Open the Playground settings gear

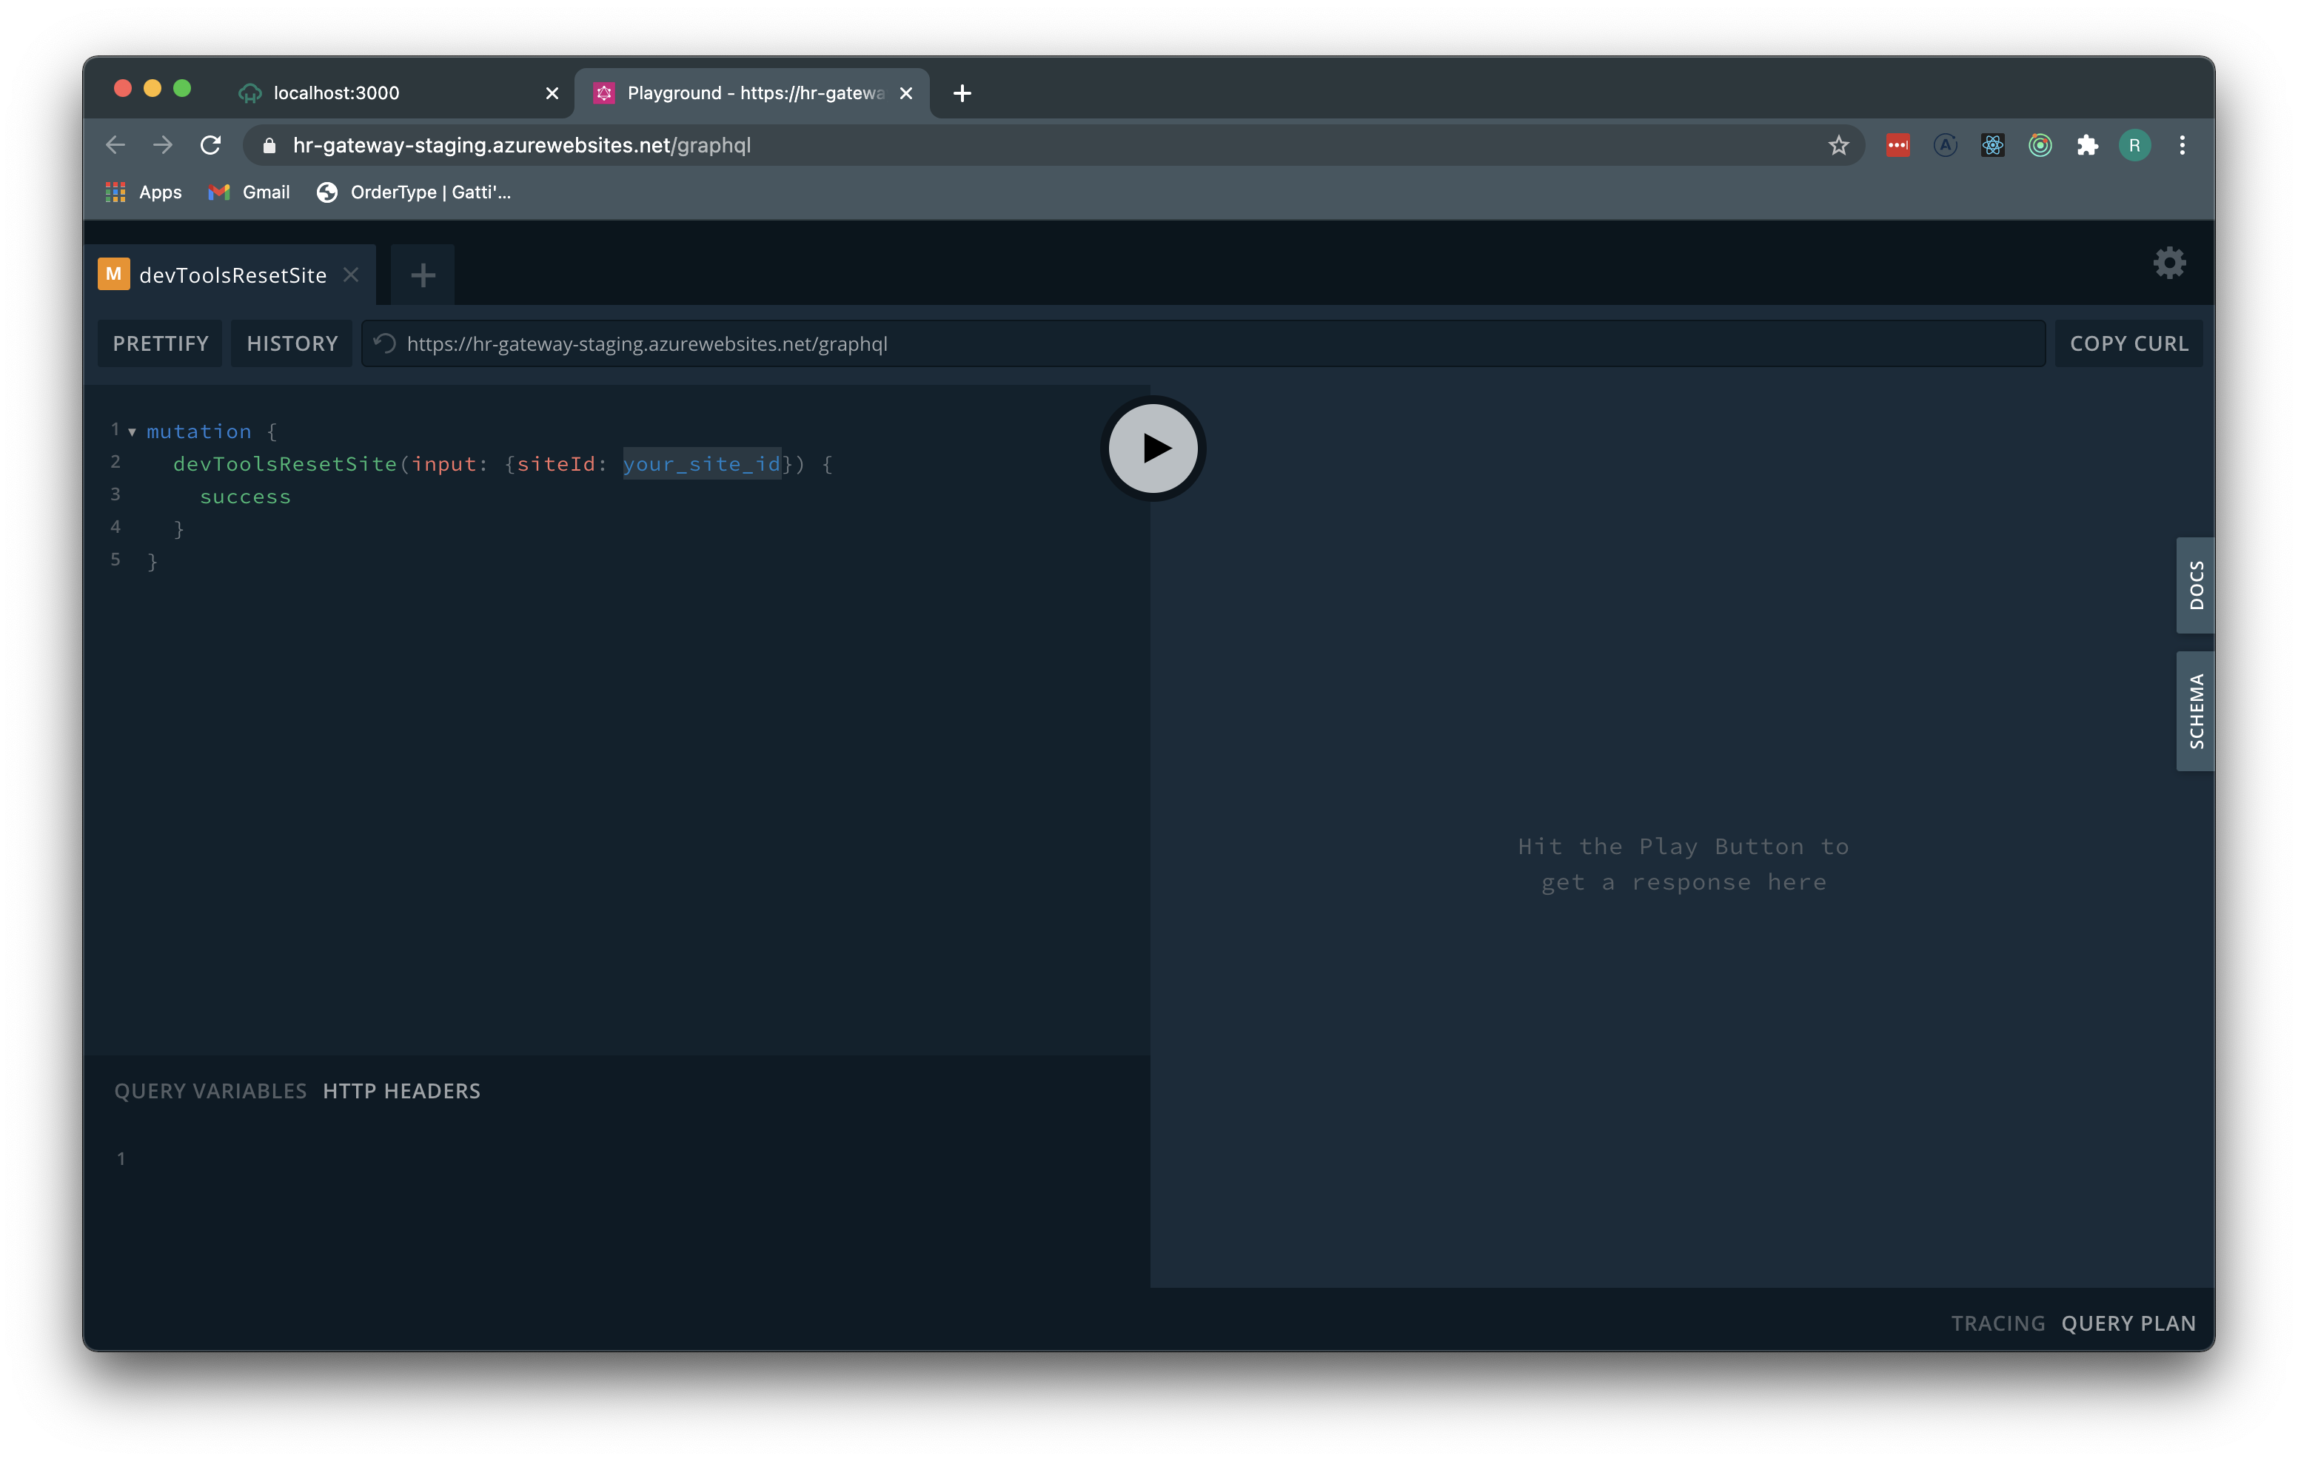click(2168, 263)
